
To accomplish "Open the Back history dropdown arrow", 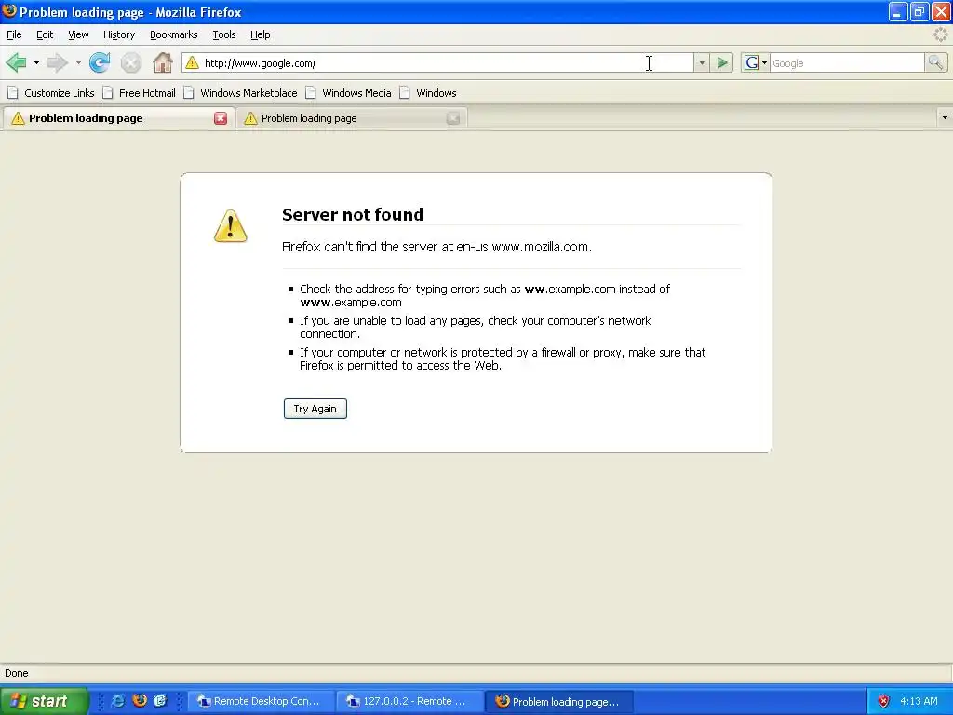I will click(36, 62).
